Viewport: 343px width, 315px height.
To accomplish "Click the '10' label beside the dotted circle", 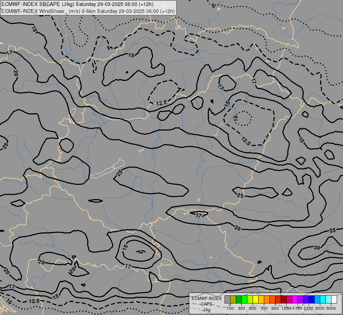I will coord(235,118).
